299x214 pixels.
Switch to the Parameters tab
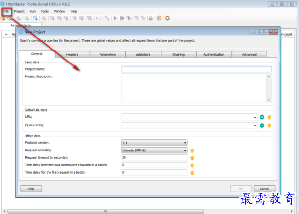tap(108, 54)
